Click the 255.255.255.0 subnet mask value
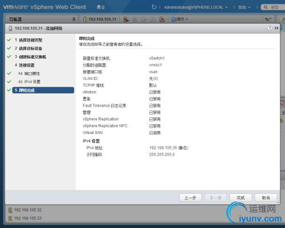The image size is (285, 228). tap(162, 154)
